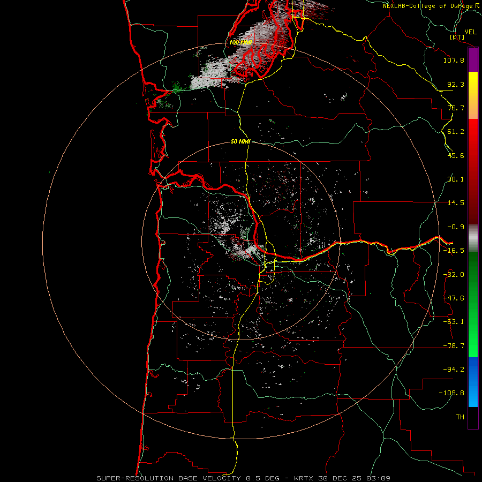482x482 pixels.
Task: Click the TH label beside the color bar
Action: tap(460, 417)
